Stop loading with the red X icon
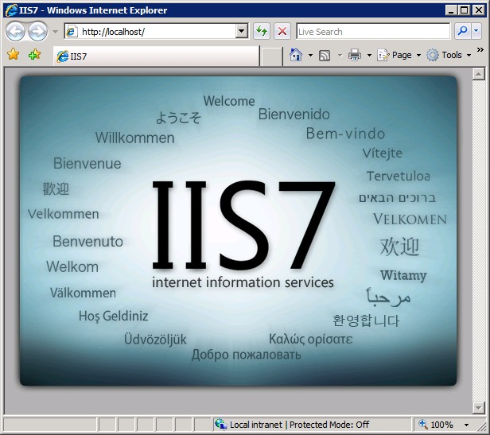Screen dimensions: 490x435 [x=282, y=31]
